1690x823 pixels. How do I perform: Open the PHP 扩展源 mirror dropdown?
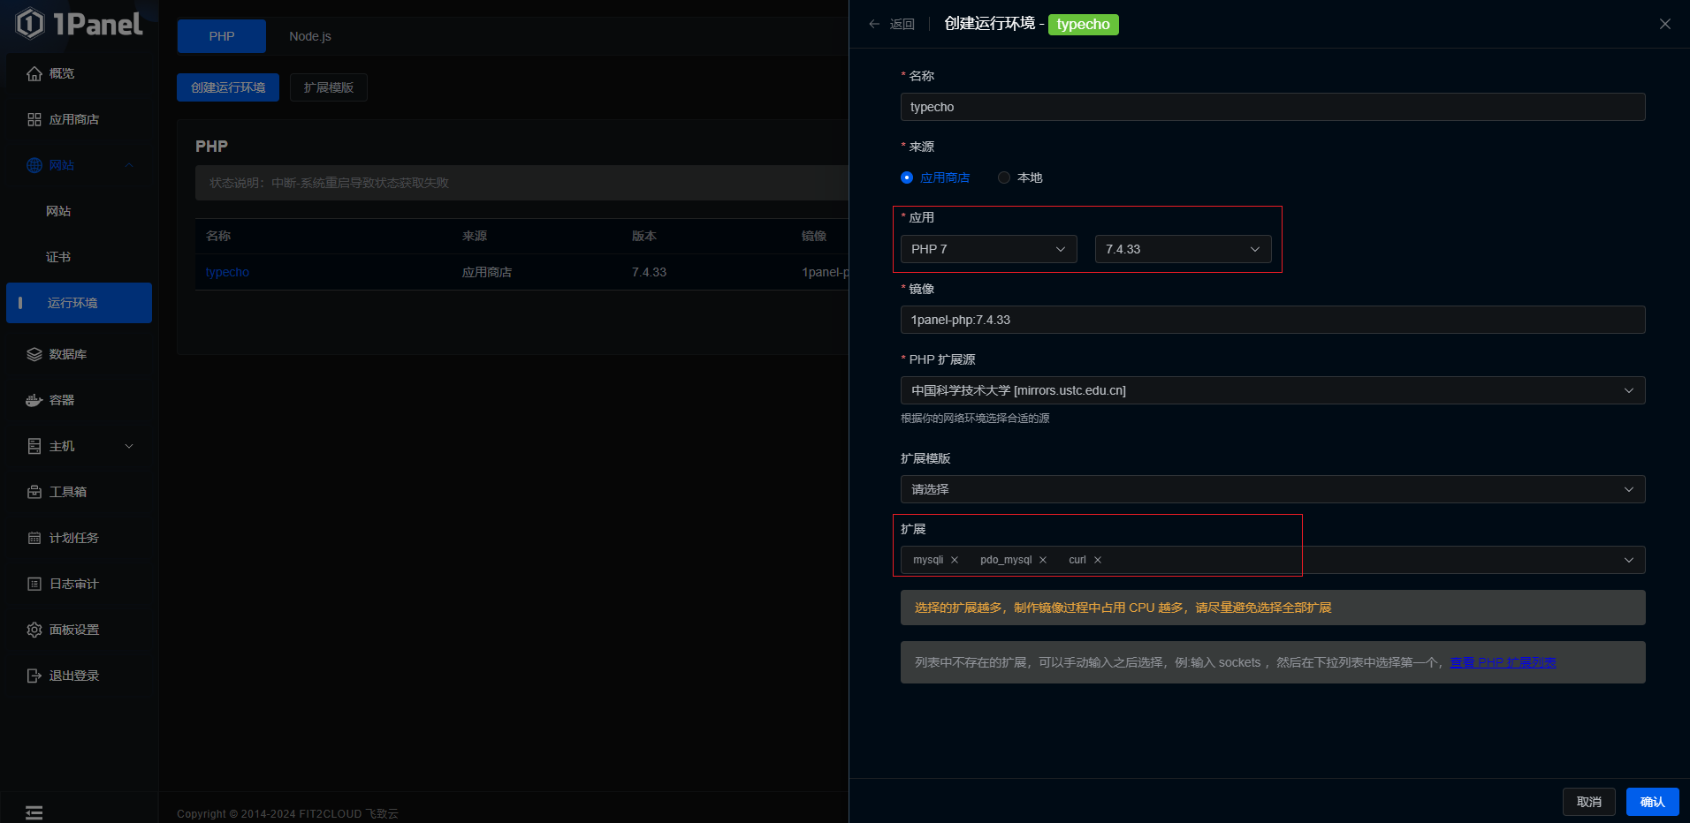tap(1273, 390)
